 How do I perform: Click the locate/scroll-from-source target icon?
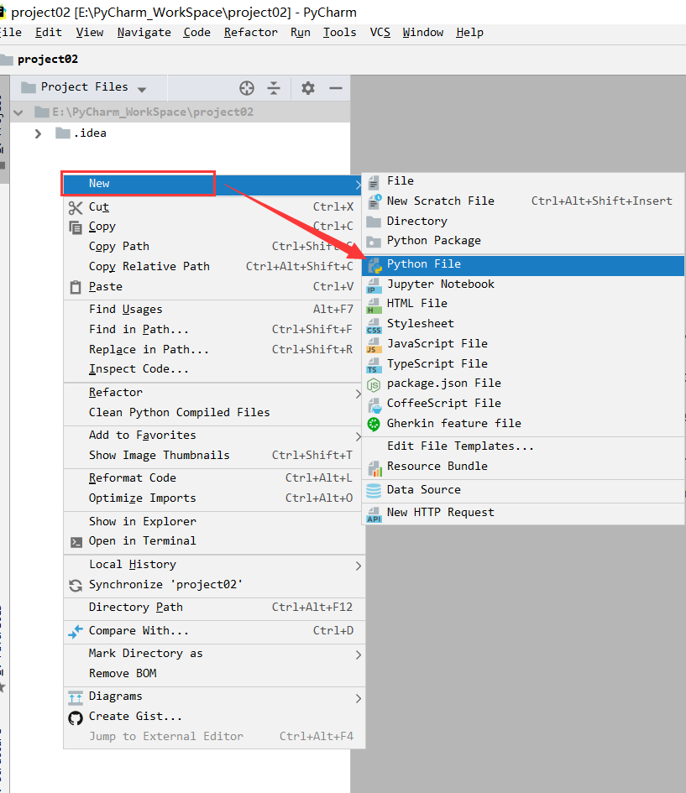point(246,88)
